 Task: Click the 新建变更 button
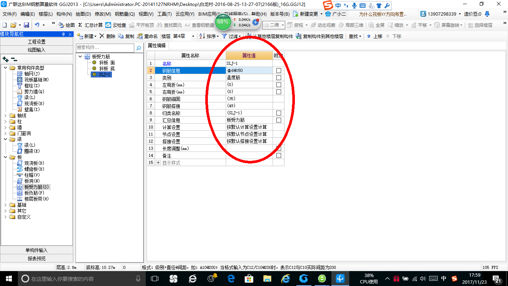(x=308, y=14)
